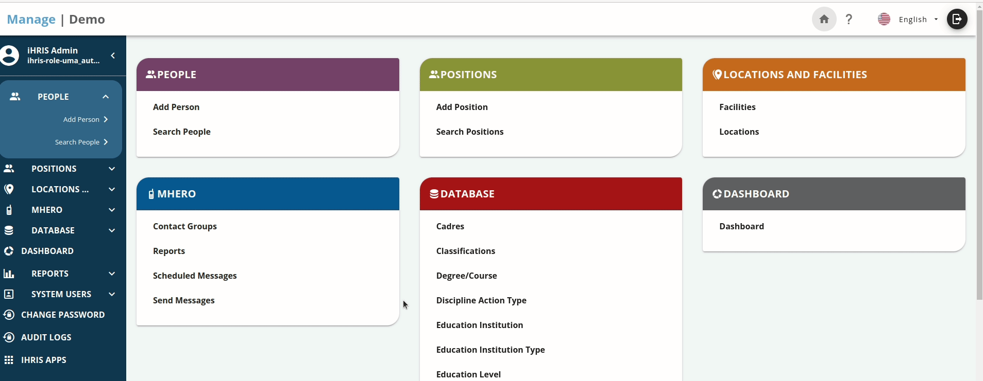Screen dimensions: 983x381
Task: Open the English language dropdown
Action: tap(919, 20)
